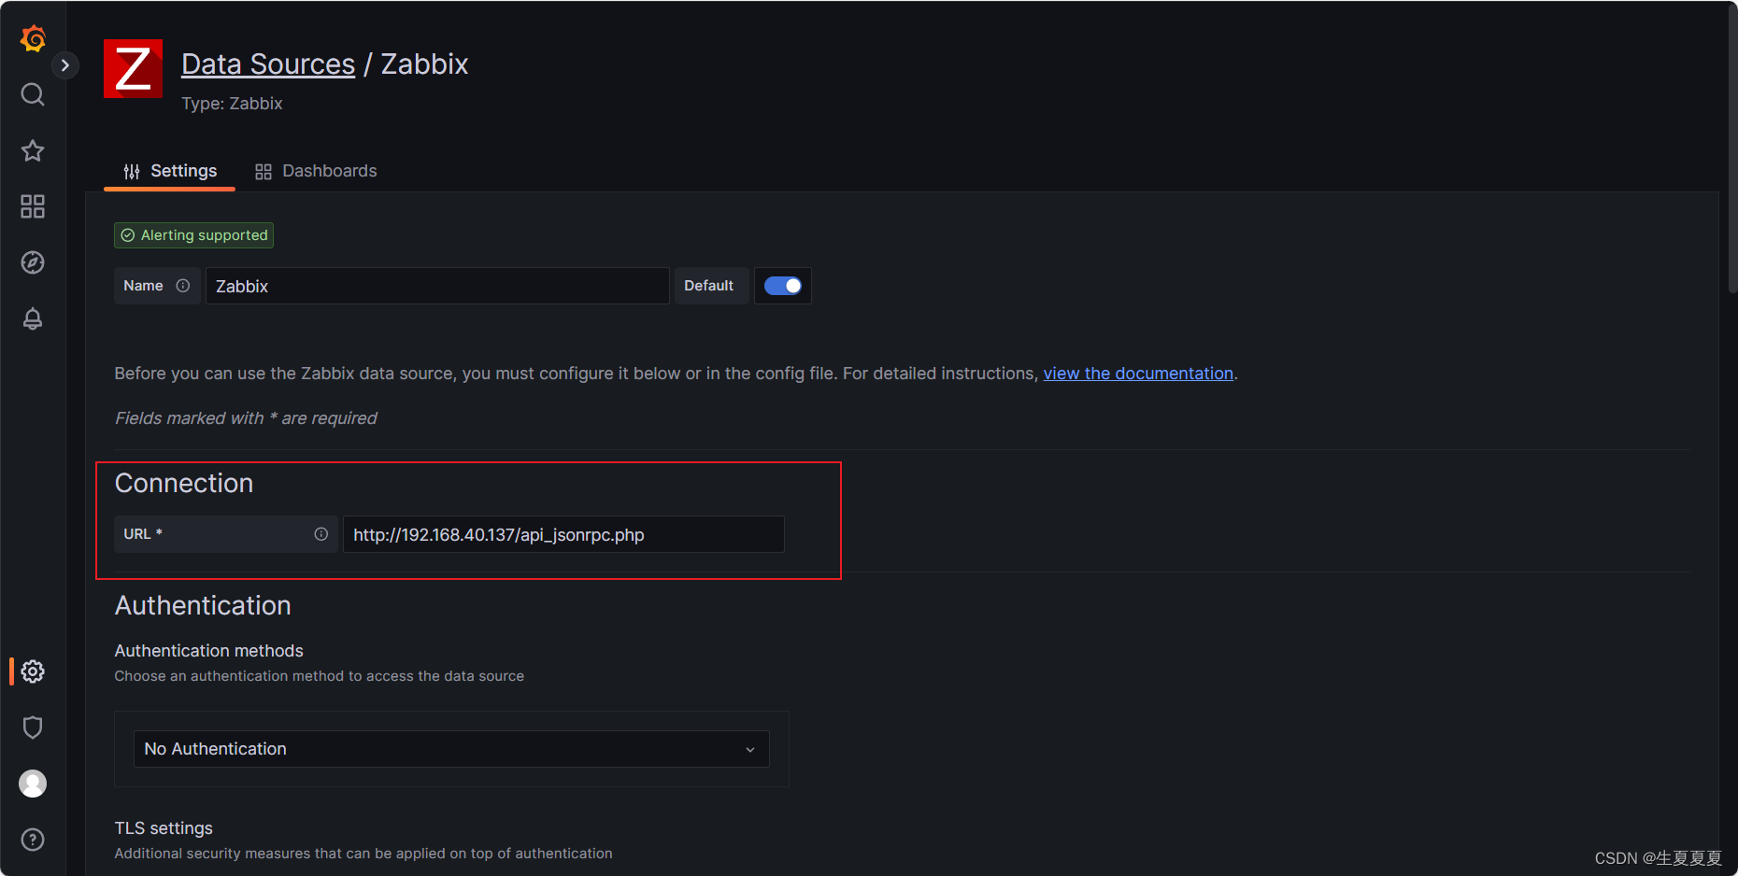Focus the URL input with api_jsonrpc.php
The image size is (1738, 876).
click(563, 534)
